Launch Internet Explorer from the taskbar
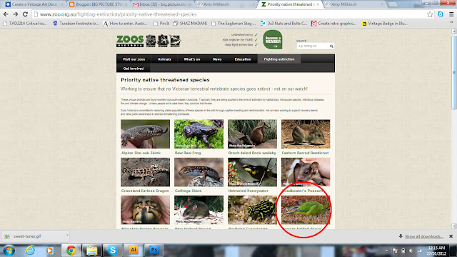457x257 pixels. 30,251
